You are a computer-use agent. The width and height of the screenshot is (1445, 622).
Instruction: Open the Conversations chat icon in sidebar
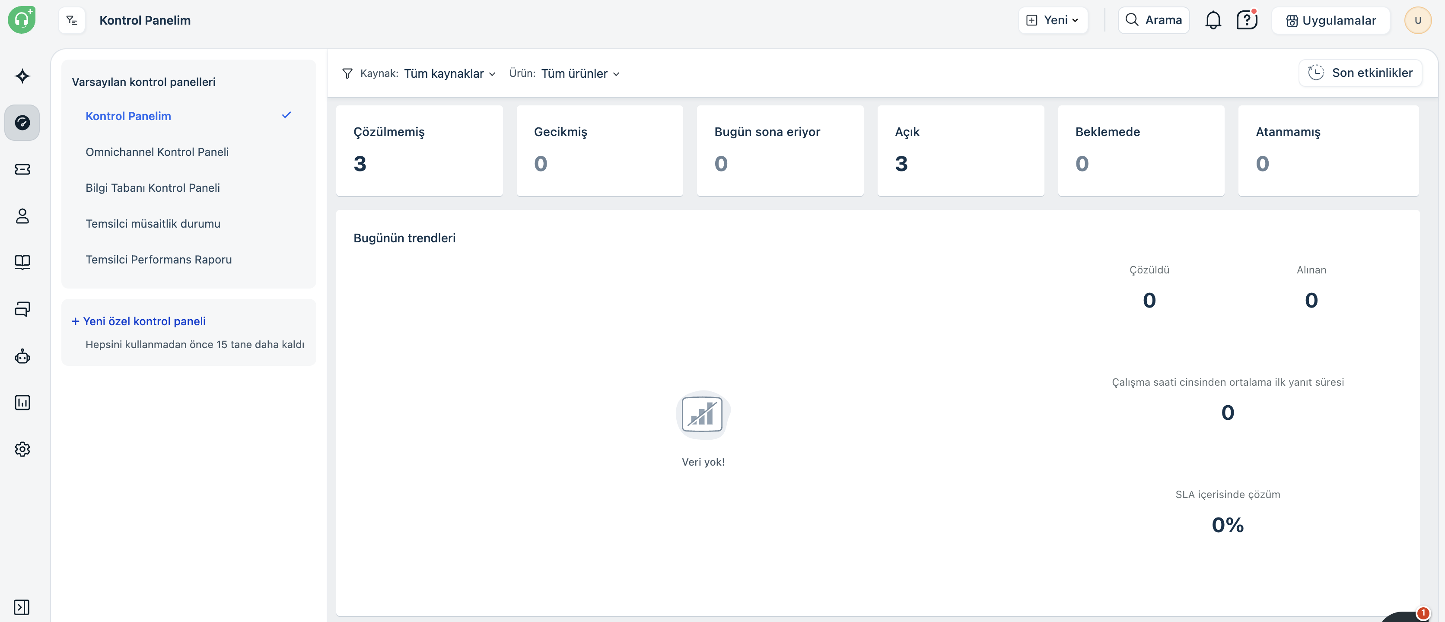coord(22,309)
